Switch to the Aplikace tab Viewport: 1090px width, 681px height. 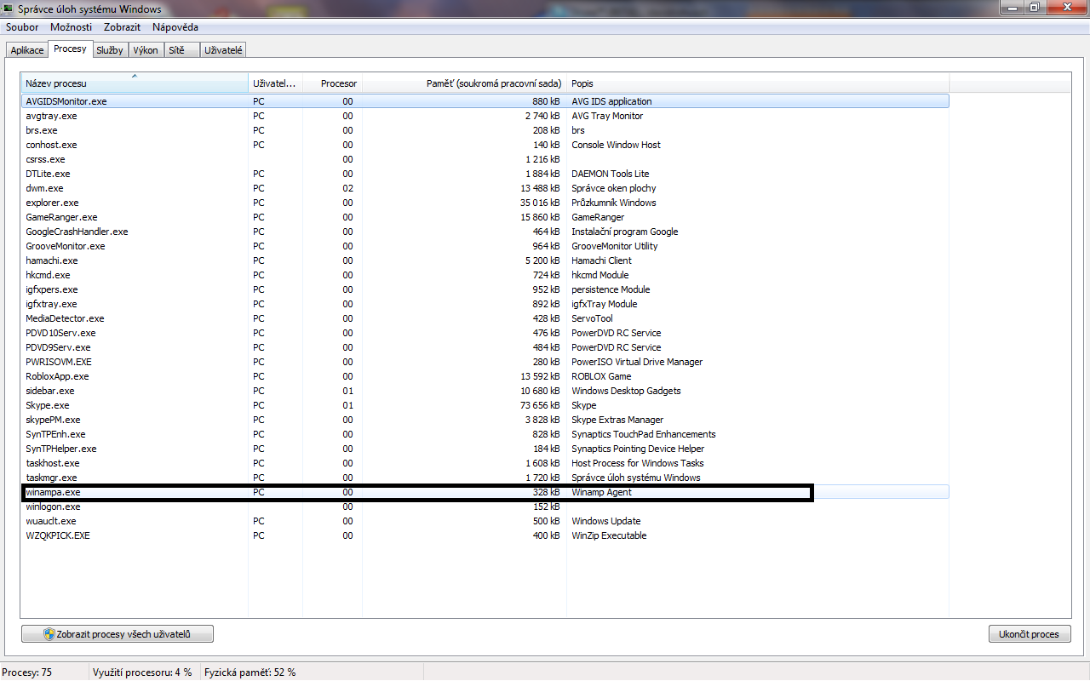point(26,50)
